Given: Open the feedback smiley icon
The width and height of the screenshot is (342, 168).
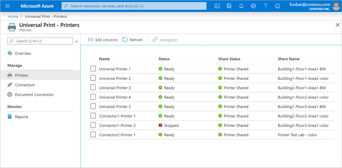Looking at the screenshot, I should pos(278,6).
